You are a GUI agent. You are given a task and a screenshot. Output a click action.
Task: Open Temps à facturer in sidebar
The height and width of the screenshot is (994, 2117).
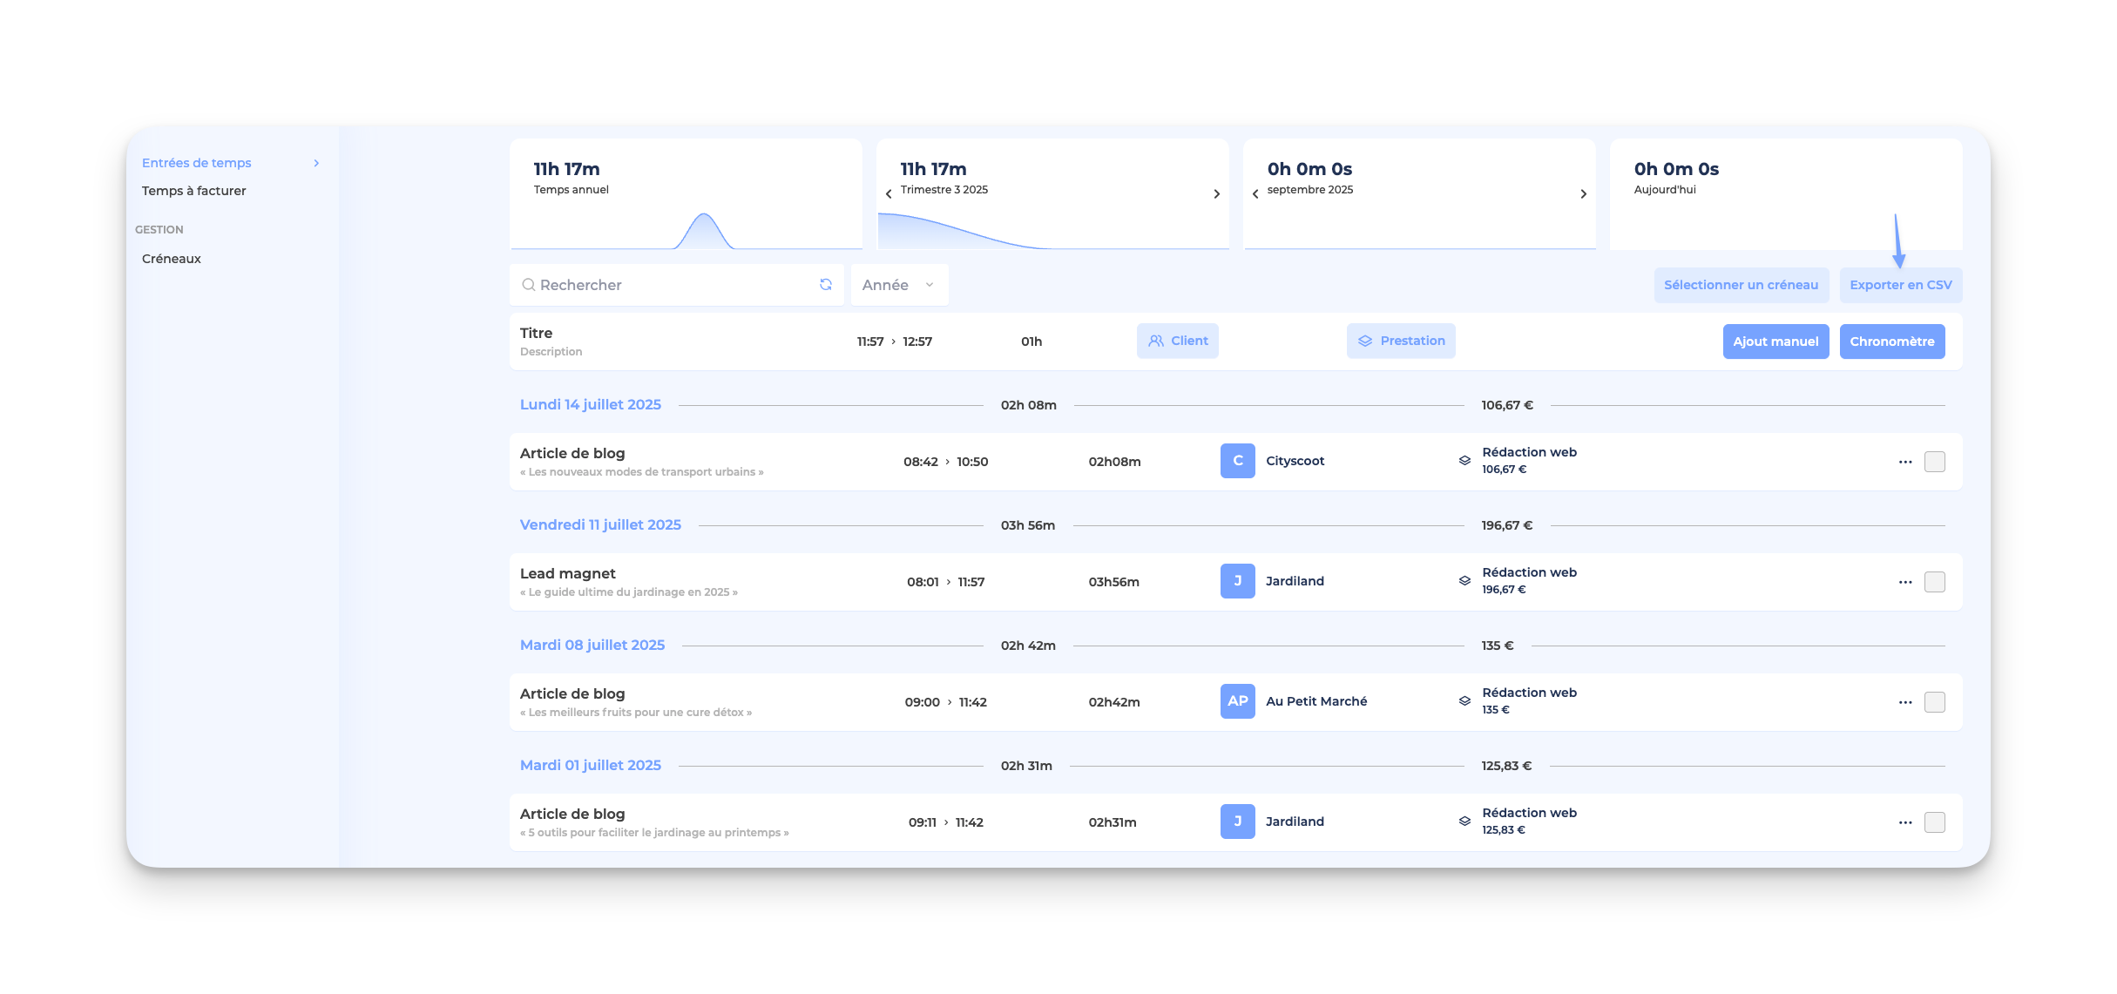(193, 191)
